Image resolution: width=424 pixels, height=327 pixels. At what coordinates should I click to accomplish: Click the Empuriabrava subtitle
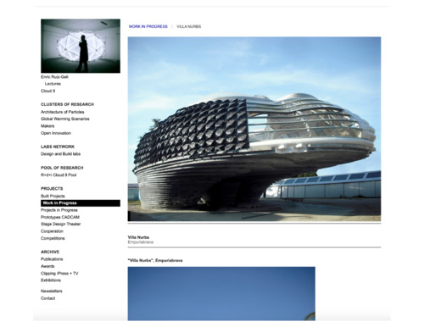coord(141,242)
